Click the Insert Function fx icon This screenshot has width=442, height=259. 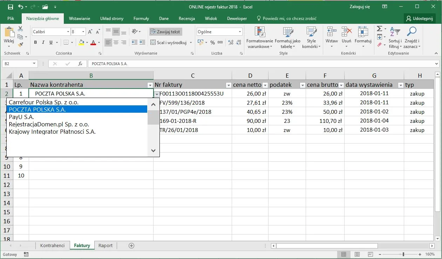tap(80, 64)
